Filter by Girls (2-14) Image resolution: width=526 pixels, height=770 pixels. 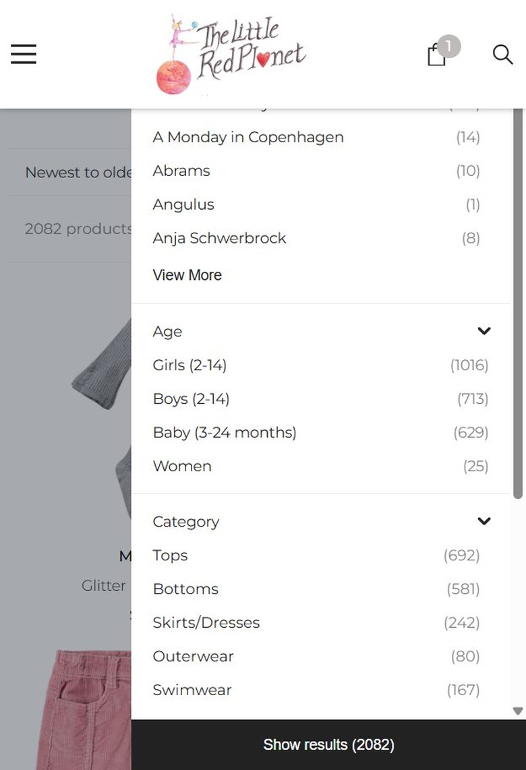pyautogui.click(x=320, y=365)
